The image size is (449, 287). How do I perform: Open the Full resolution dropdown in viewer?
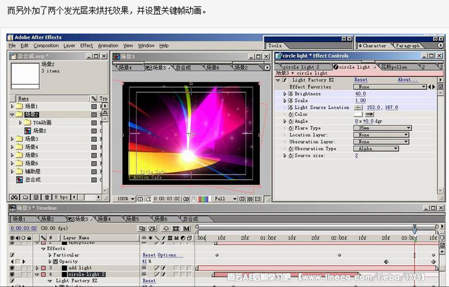tap(225, 199)
